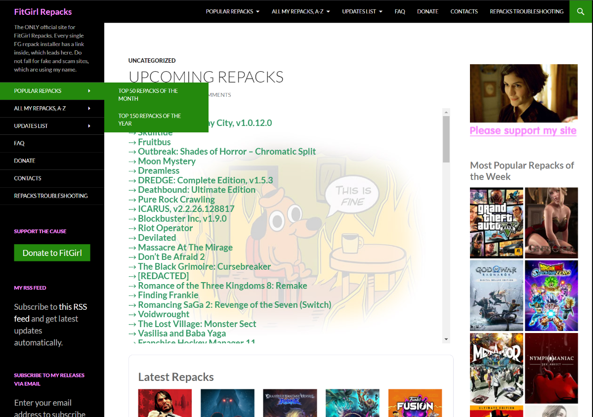Select 'The Black Grimoire: Cursebreaker'
Viewport: 593px width, 417px height.
[205, 266]
